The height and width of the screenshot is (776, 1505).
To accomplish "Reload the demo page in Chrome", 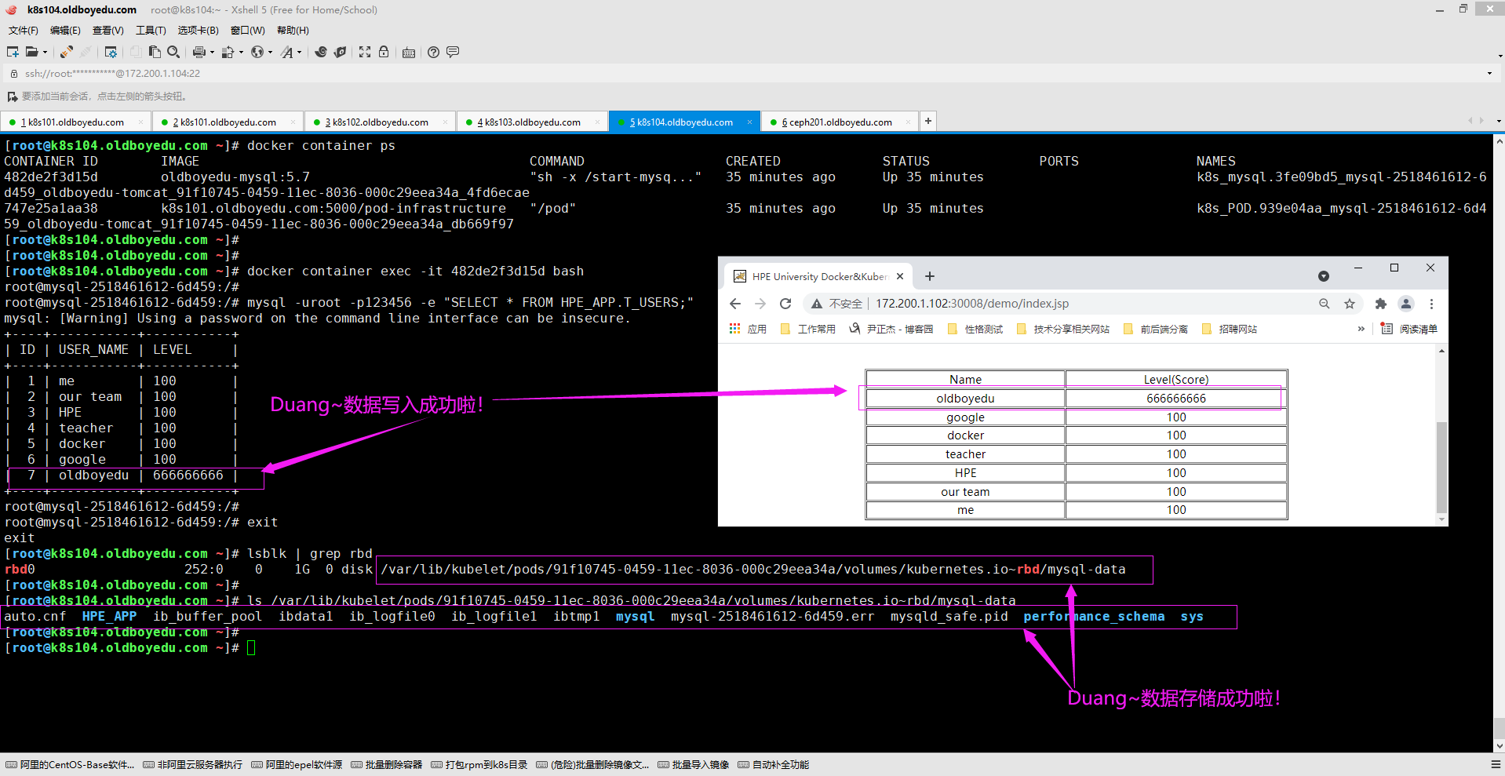I will click(785, 304).
